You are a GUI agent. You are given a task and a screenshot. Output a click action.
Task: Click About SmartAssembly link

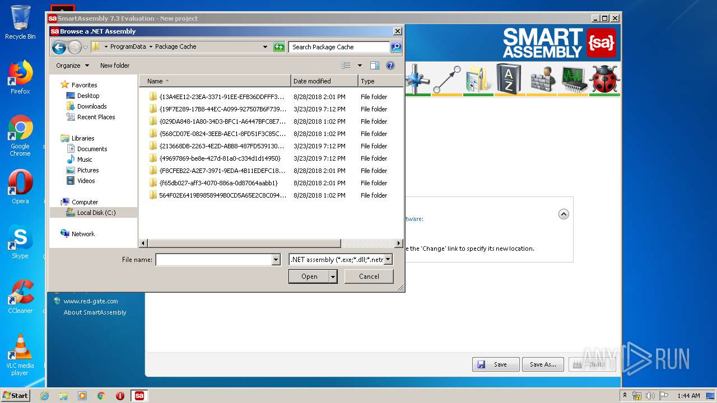95,312
